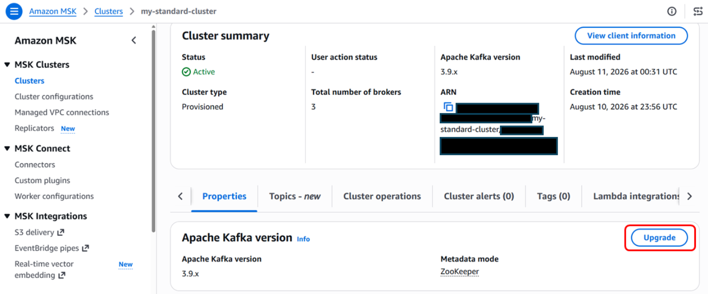
Task: Click 'August 10, 2026 at 23:56 UTC' value
Action: (624, 107)
